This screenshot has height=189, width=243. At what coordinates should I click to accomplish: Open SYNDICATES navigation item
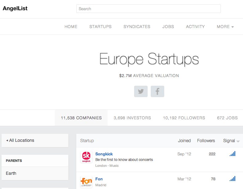pos(137,27)
